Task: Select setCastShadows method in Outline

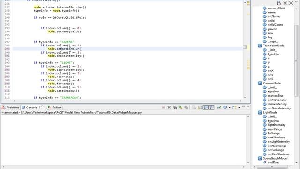Action: [278, 154]
